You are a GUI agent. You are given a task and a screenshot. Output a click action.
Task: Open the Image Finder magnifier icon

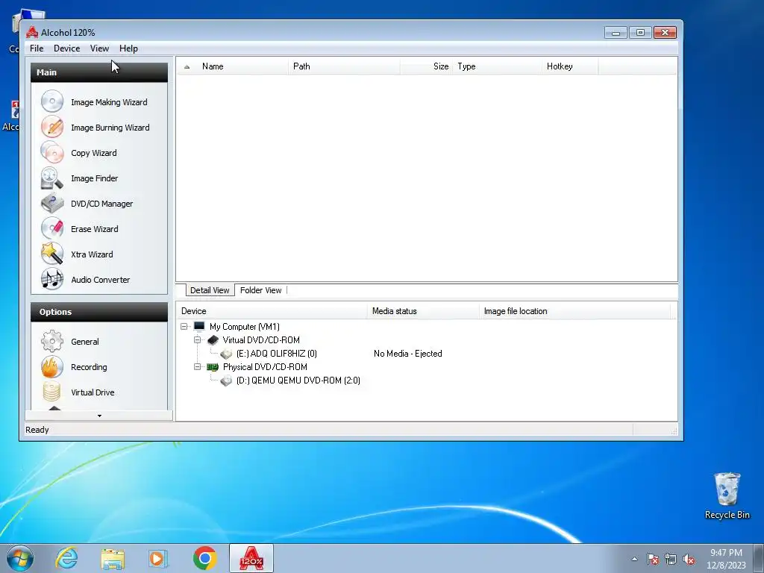click(x=52, y=178)
